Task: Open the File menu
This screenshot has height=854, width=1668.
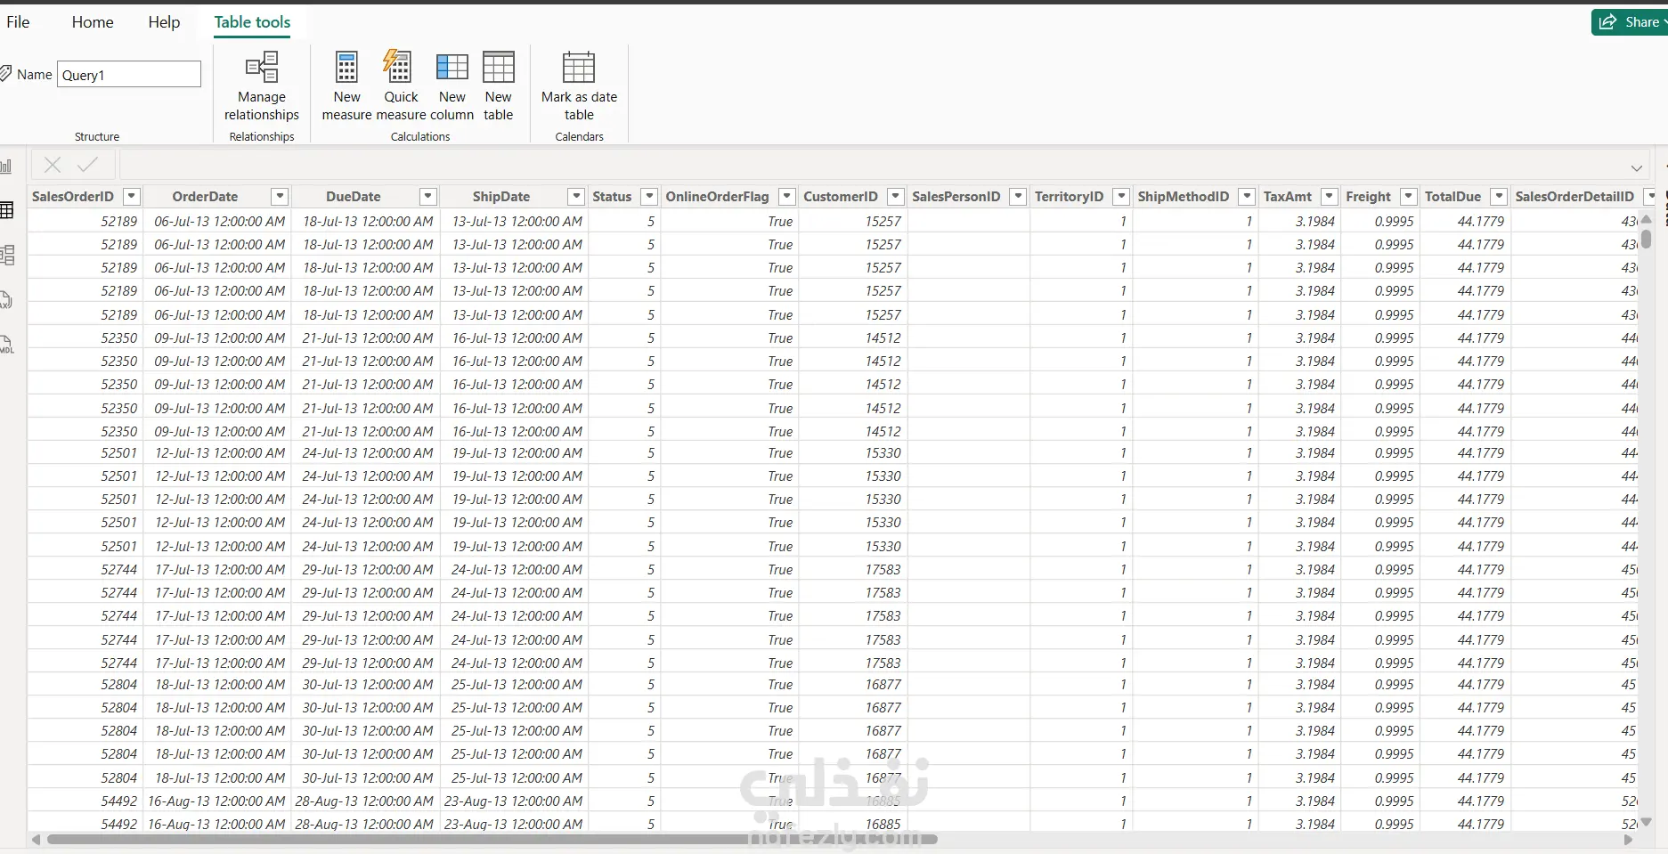Action: point(18,22)
